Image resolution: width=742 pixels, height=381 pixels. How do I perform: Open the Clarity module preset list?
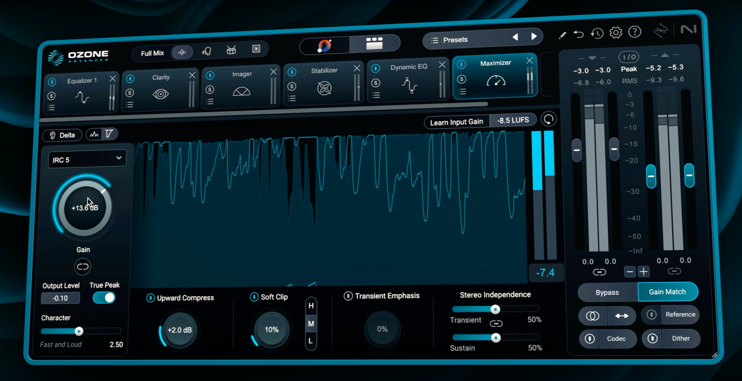click(130, 105)
